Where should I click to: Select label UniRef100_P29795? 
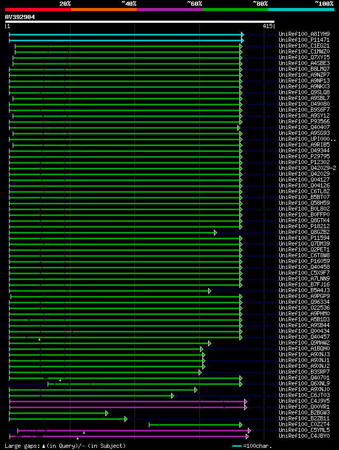click(304, 156)
